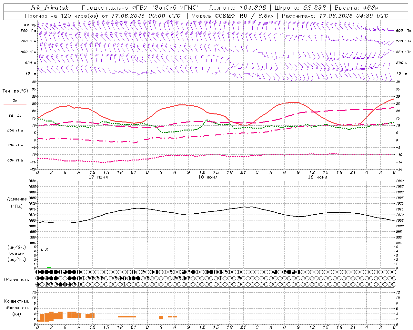
Task: Click the "(мм/3ч.)" precipitation unit label
Action: coord(16,247)
